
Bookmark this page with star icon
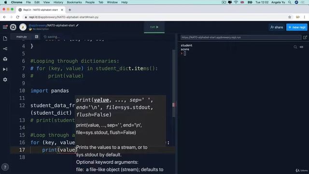point(290,17)
